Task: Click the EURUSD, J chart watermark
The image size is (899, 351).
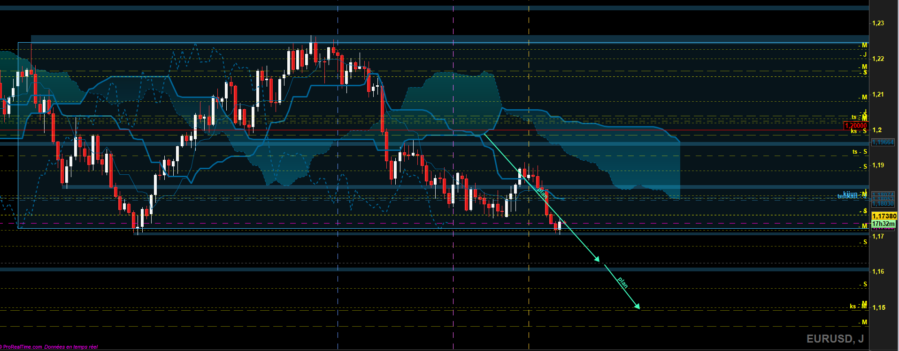Action: pos(835,339)
